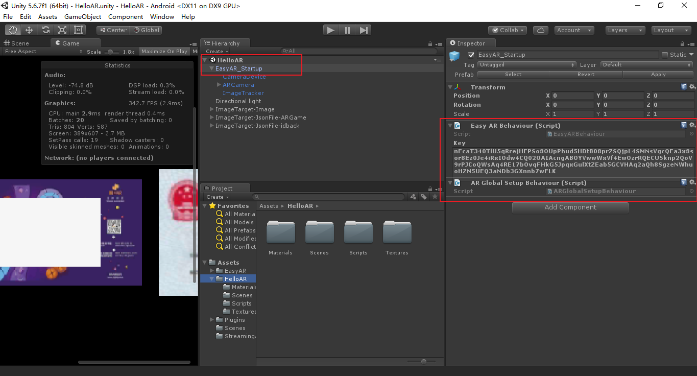
Task: Open Transform component help icon
Action: click(683, 87)
